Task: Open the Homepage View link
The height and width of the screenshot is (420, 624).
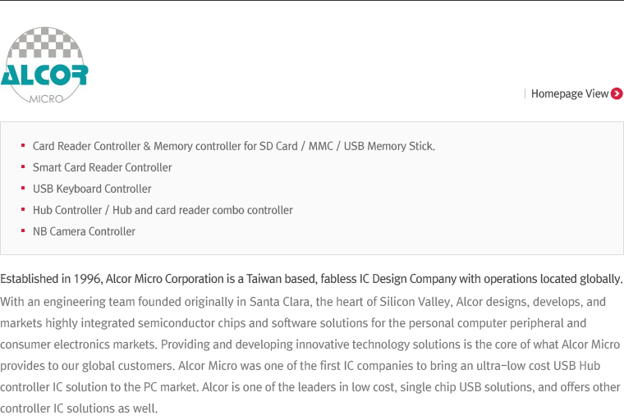Action: [x=570, y=94]
